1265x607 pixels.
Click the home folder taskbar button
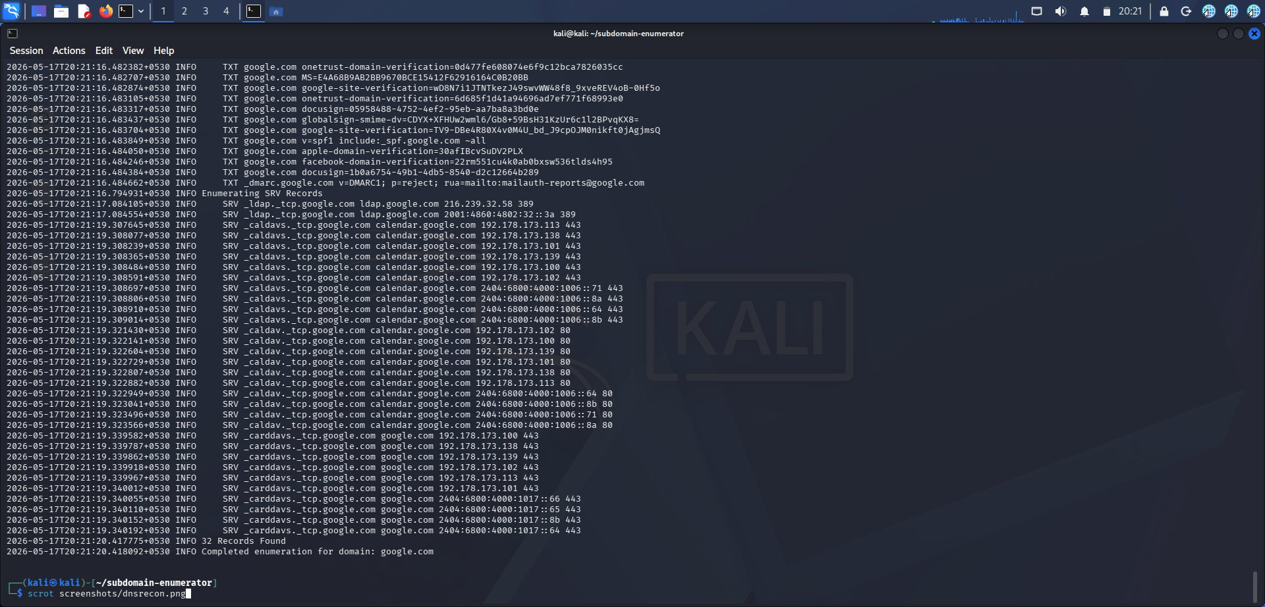[x=276, y=11]
